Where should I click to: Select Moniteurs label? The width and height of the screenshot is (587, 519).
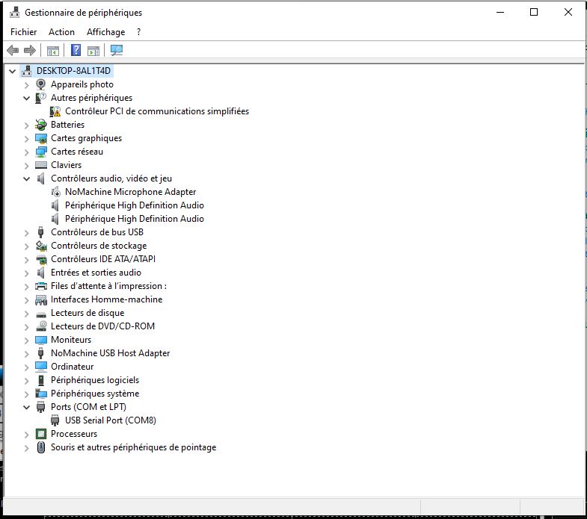coord(71,340)
